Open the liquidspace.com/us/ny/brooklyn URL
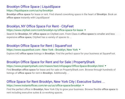The width and height of the screenshot is (125, 99). tap(30, 10)
